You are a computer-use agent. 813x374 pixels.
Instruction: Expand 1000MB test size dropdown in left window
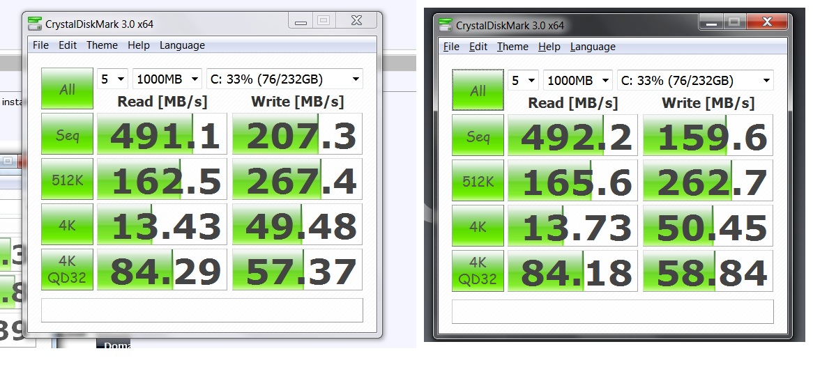click(167, 79)
